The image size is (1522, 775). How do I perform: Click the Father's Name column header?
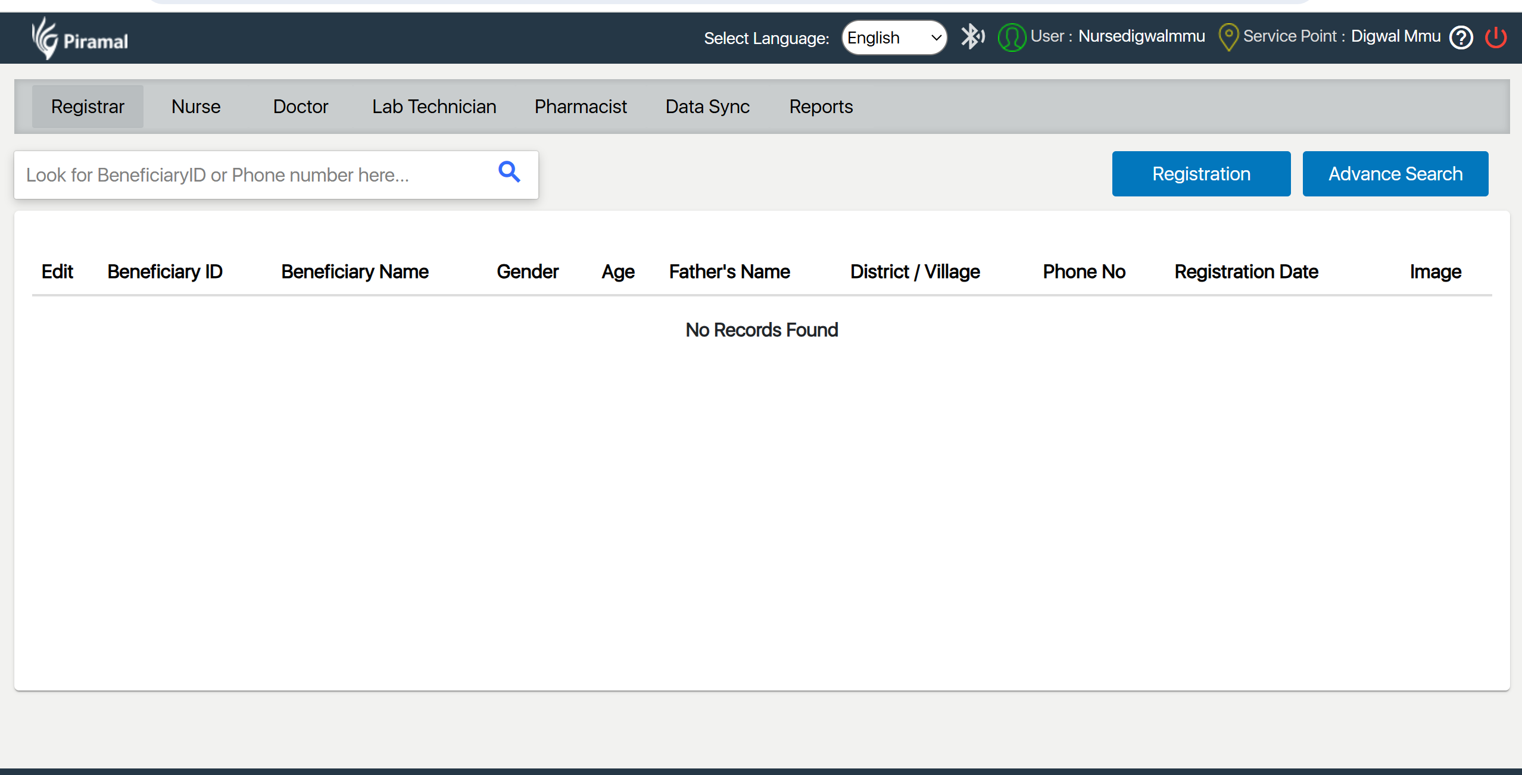[x=729, y=272]
